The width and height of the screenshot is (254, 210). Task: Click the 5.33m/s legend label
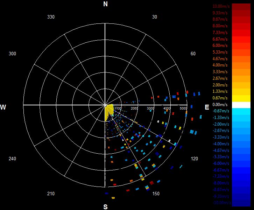(220, 52)
